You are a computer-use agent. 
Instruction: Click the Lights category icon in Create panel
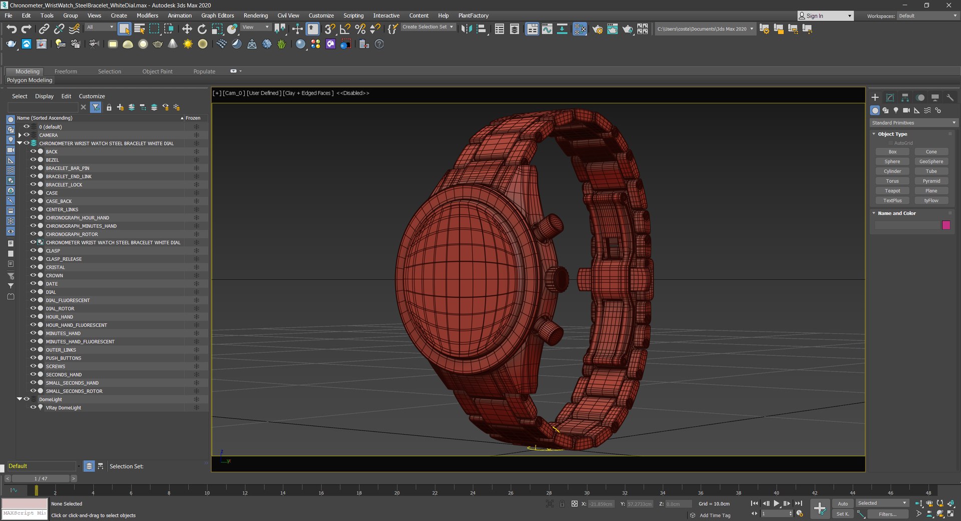point(896,110)
